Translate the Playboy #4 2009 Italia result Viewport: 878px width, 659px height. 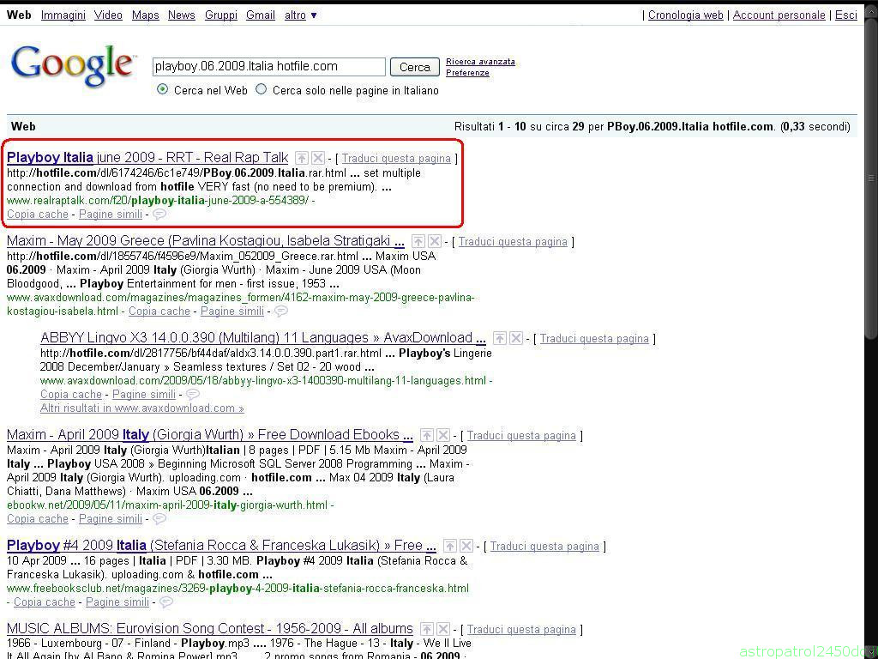click(544, 547)
